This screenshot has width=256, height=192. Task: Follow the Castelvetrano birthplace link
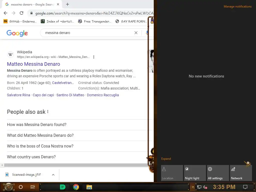(63, 83)
